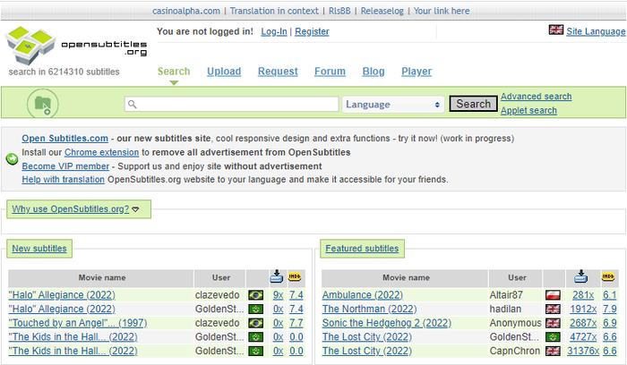Click Brazilian flag in Touched by an Angel row
This screenshot has width=627, height=365.
pyautogui.click(x=255, y=323)
